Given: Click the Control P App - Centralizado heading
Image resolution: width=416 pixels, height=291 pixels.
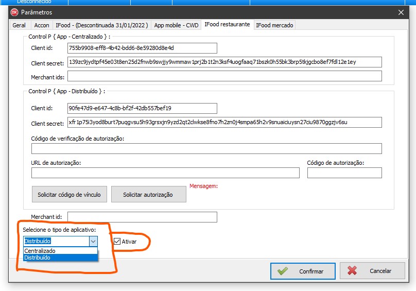Looking at the screenshot, I should point(69,37).
